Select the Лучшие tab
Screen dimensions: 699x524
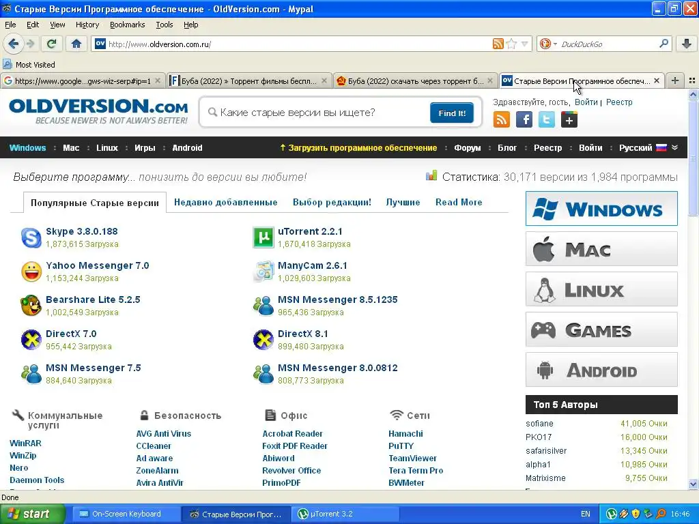point(403,202)
